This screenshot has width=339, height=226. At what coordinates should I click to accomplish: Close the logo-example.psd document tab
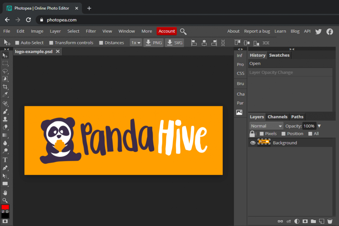click(58, 51)
